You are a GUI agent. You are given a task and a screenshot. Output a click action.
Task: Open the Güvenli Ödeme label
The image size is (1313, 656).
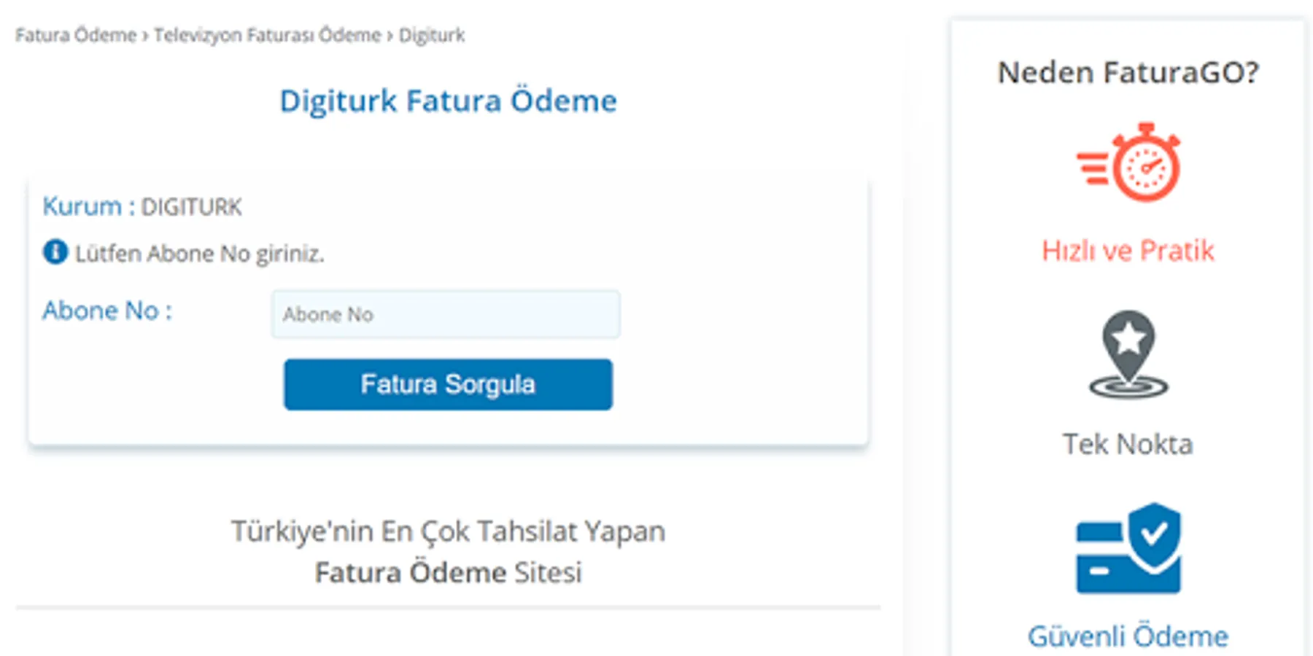pyautogui.click(x=1128, y=636)
